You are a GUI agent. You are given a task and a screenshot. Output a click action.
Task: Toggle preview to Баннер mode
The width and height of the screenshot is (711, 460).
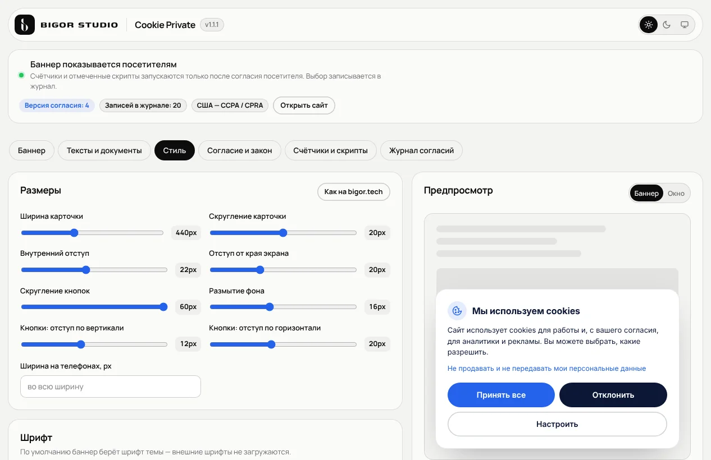(x=646, y=193)
